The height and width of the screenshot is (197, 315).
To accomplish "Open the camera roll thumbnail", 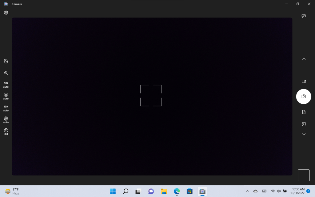I will [x=304, y=175].
